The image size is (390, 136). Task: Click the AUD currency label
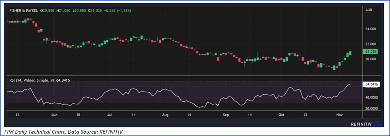pyautogui.click(x=369, y=10)
